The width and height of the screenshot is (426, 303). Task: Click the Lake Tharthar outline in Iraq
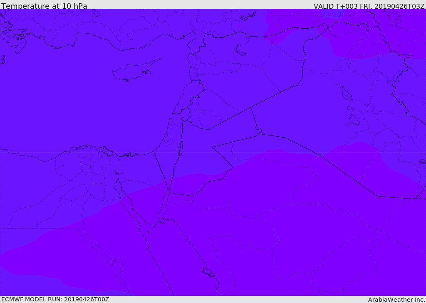(x=346, y=94)
